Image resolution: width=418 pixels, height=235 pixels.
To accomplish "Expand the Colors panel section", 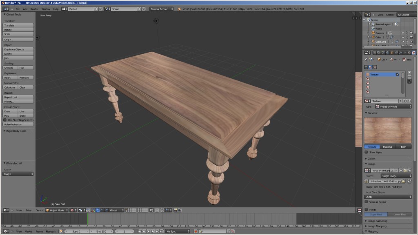I will [x=371, y=158].
